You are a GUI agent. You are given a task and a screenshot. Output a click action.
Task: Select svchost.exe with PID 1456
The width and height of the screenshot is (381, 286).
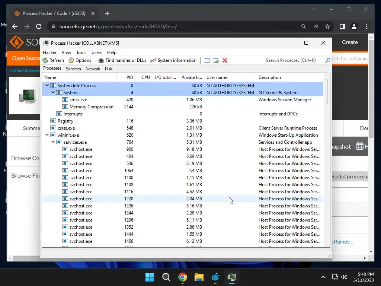(183, 241)
